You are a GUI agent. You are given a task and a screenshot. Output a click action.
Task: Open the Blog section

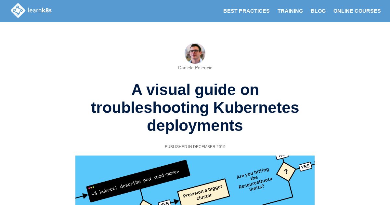tap(318, 11)
